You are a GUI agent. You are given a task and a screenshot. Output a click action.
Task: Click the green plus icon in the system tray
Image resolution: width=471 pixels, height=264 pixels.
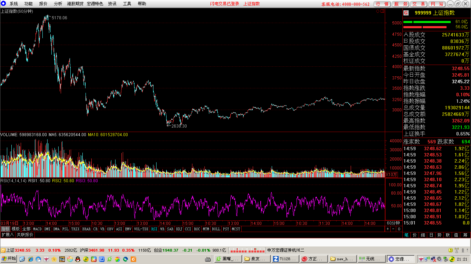452,259
